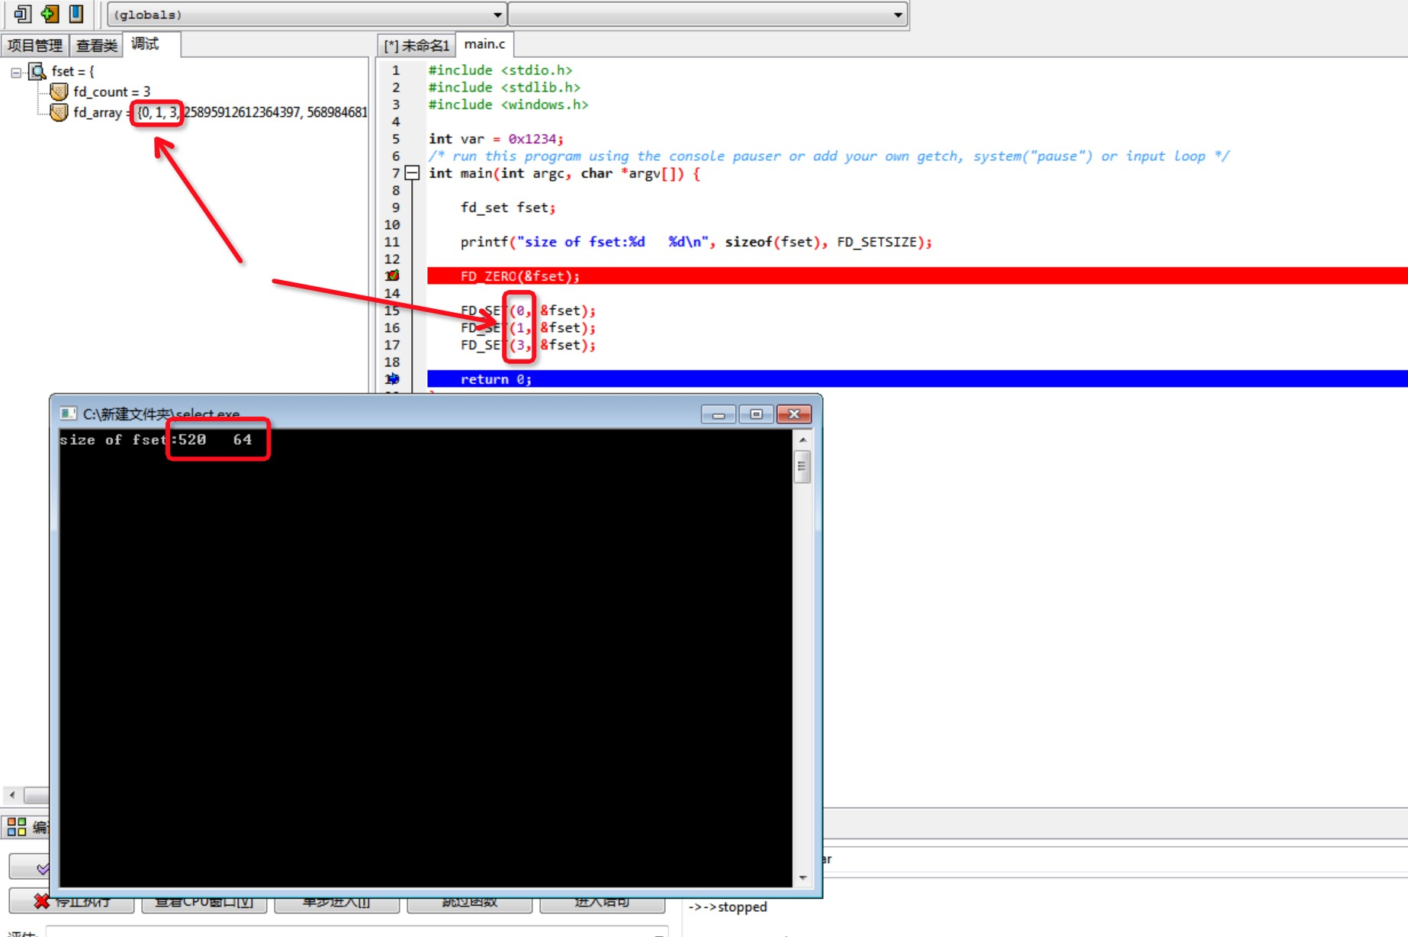
Task: Click the FD_SET(3, &fset); line
Action: coord(528,345)
